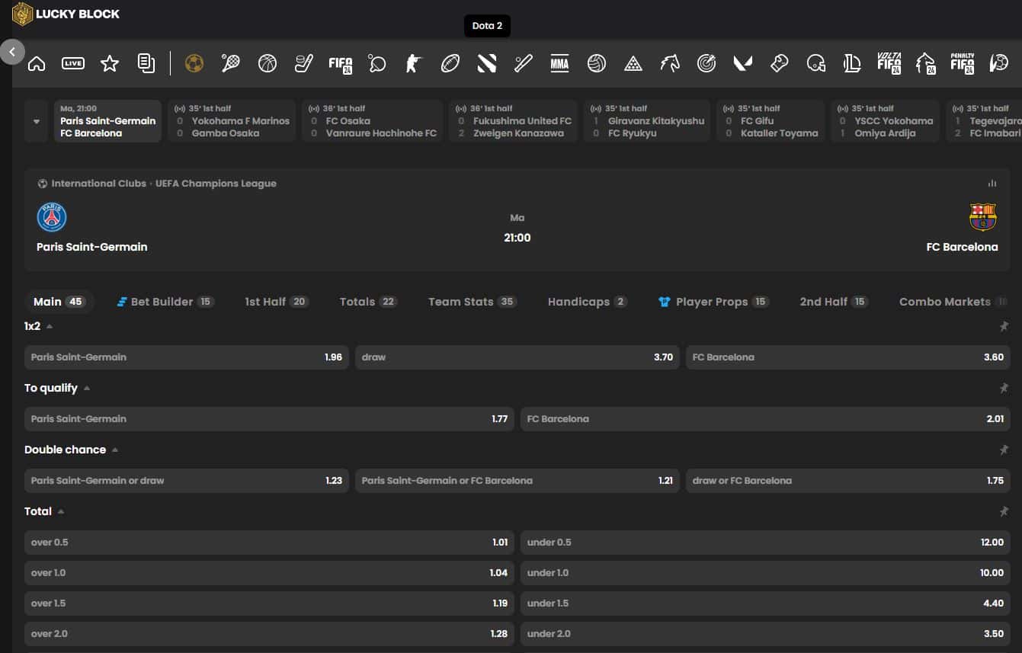
Task: Open the MMA sport icon
Action: point(560,64)
